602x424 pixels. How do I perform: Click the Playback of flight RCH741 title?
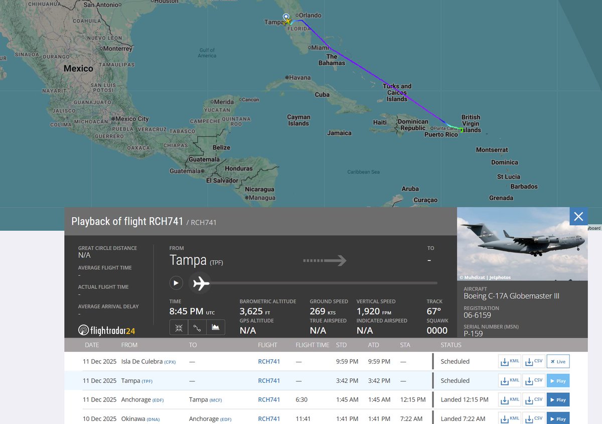coord(127,221)
